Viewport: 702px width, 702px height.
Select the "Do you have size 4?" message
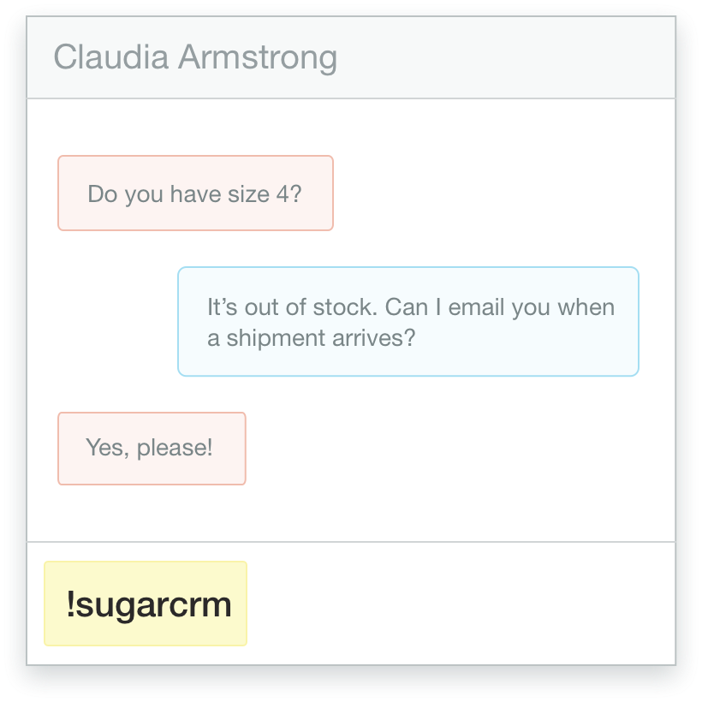coord(194,193)
